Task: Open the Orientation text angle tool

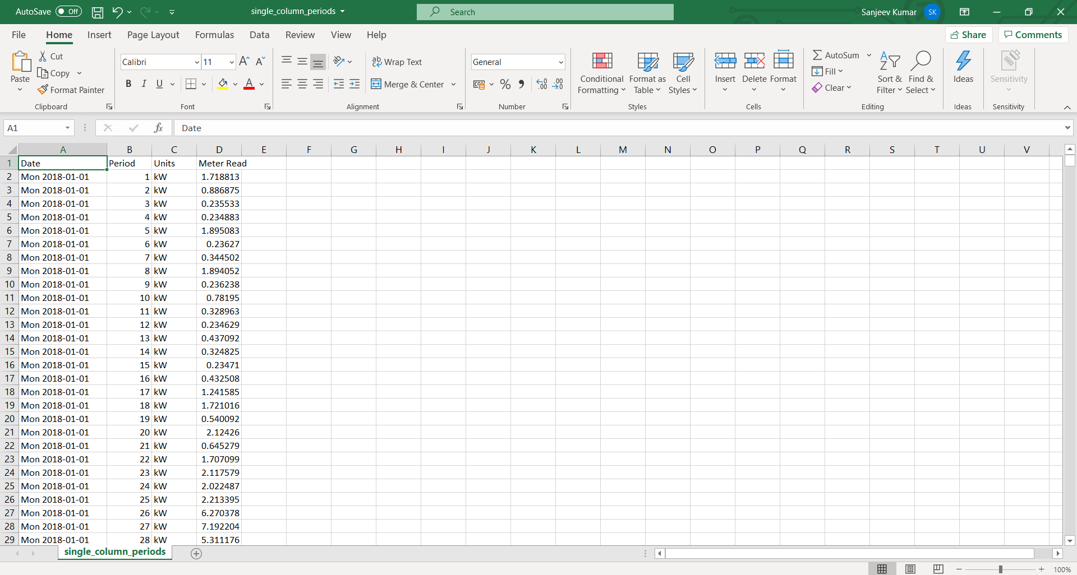Action: [x=339, y=62]
